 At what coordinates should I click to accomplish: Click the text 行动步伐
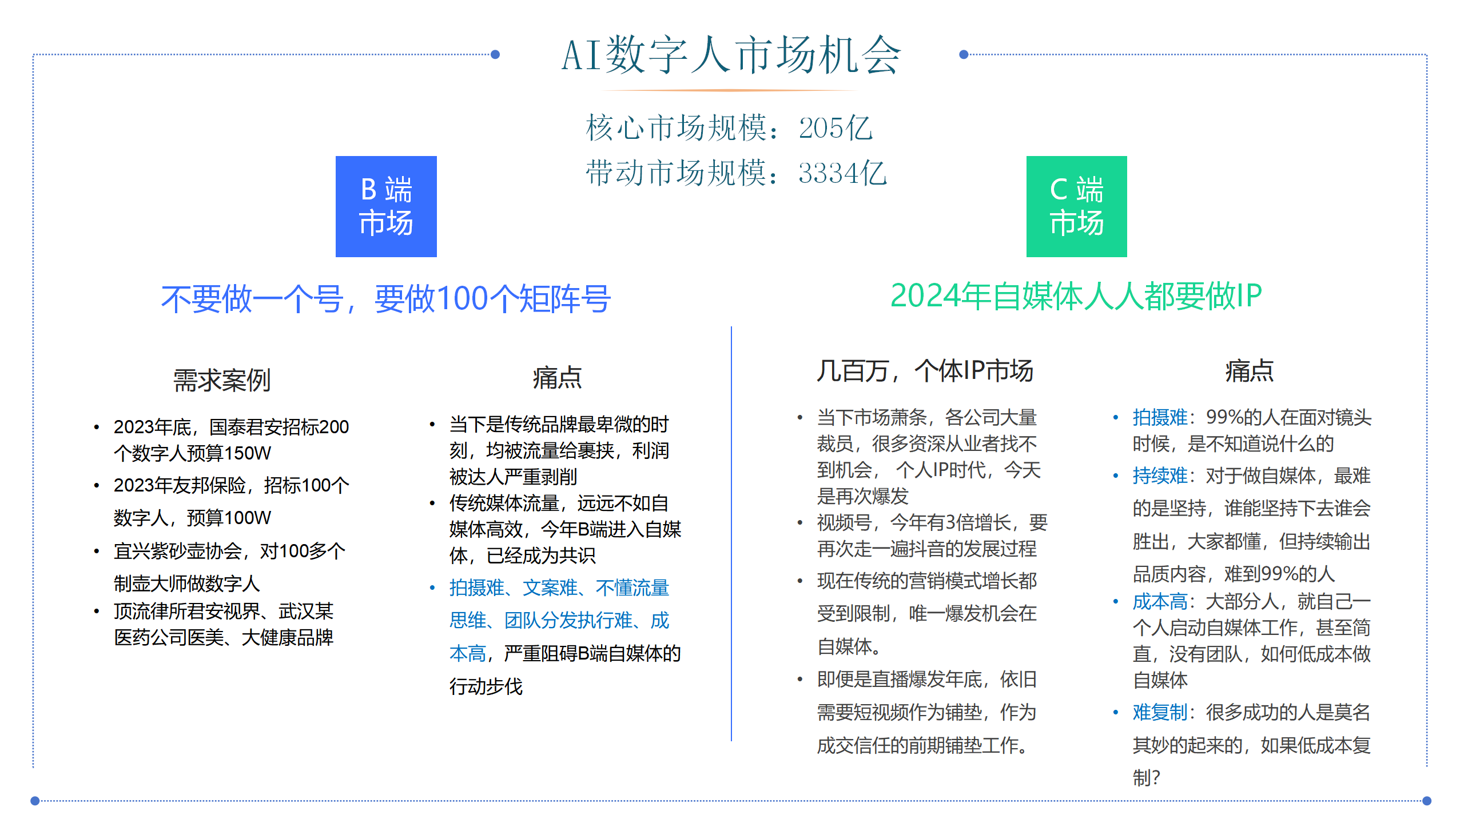point(486,686)
